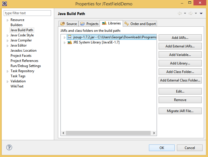This screenshot has width=208, height=157.
Task: Click the forward navigation arrow icon
Action: point(191,13)
